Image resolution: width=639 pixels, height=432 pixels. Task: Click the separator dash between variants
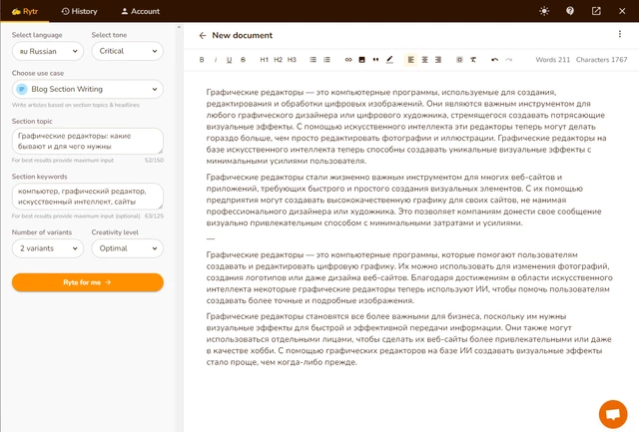click(x=211, y=238)
